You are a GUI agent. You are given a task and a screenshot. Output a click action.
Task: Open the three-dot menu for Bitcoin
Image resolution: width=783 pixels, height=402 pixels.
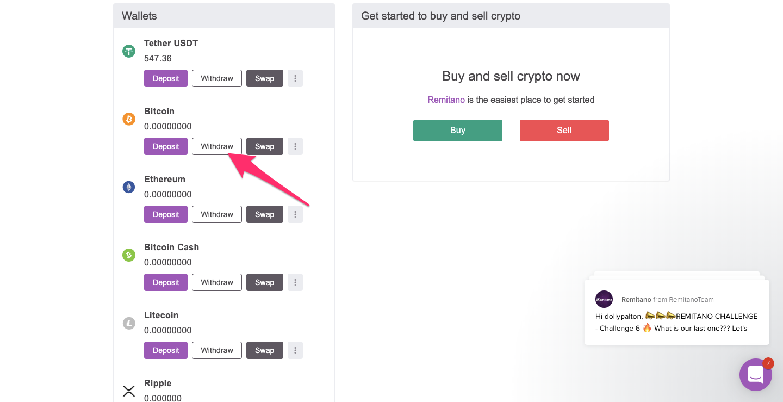click(295, 146)
